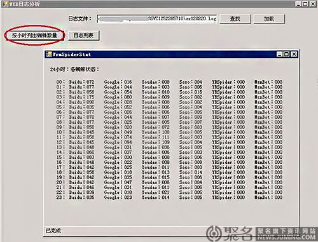
Task: Click the 按小时列出蜘蛛数量 button
Action: pos(34,36)
